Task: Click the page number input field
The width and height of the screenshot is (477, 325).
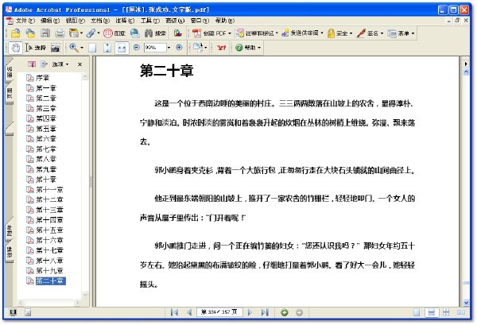Action: pos(219,312)
